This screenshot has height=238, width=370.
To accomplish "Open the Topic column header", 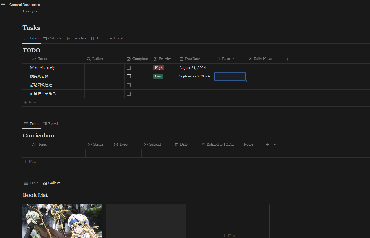I will pyautogui.click(x=40, y=144).
